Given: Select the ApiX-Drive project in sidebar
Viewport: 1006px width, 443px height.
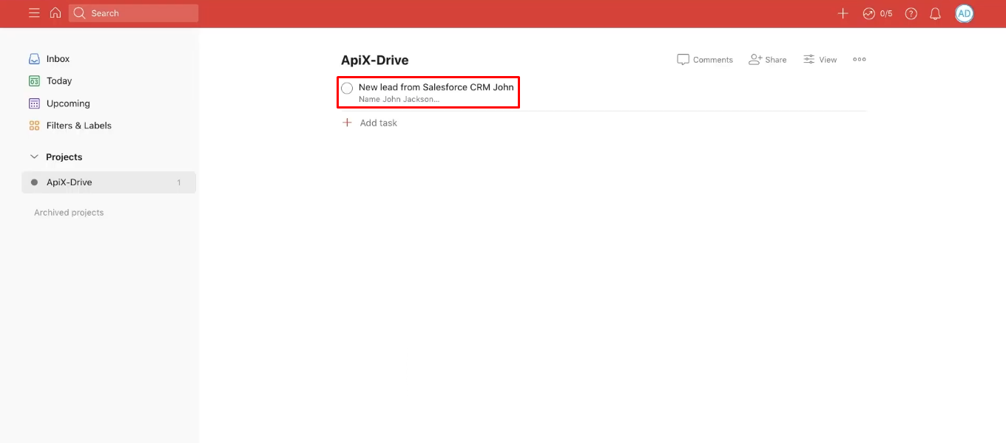Looking at the screenshot, I should point(69,182).
